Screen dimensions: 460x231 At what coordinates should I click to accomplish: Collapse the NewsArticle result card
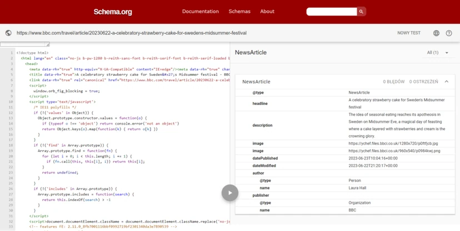click(x=447, y=81)
